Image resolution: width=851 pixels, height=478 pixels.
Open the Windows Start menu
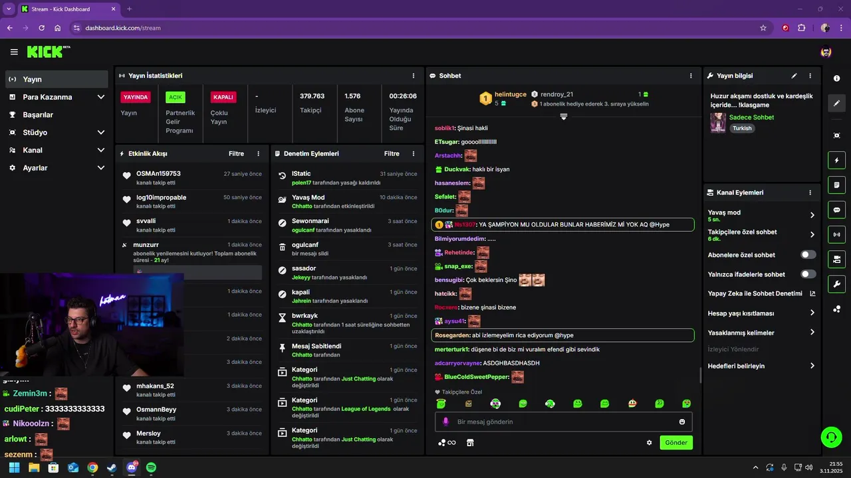(14, 467)
